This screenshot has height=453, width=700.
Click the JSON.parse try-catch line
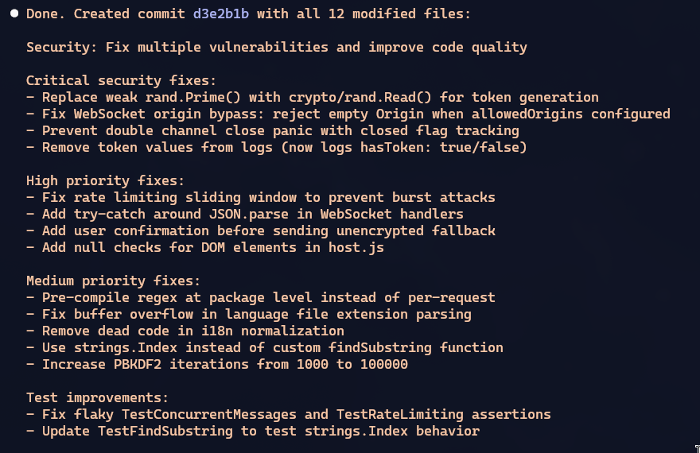tap(244, 214)
